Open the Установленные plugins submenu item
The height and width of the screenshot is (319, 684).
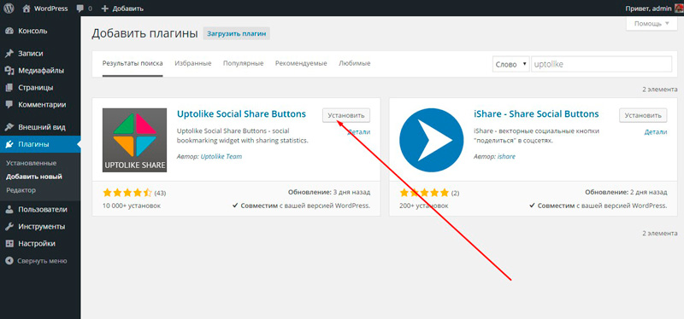pos(32,163)
